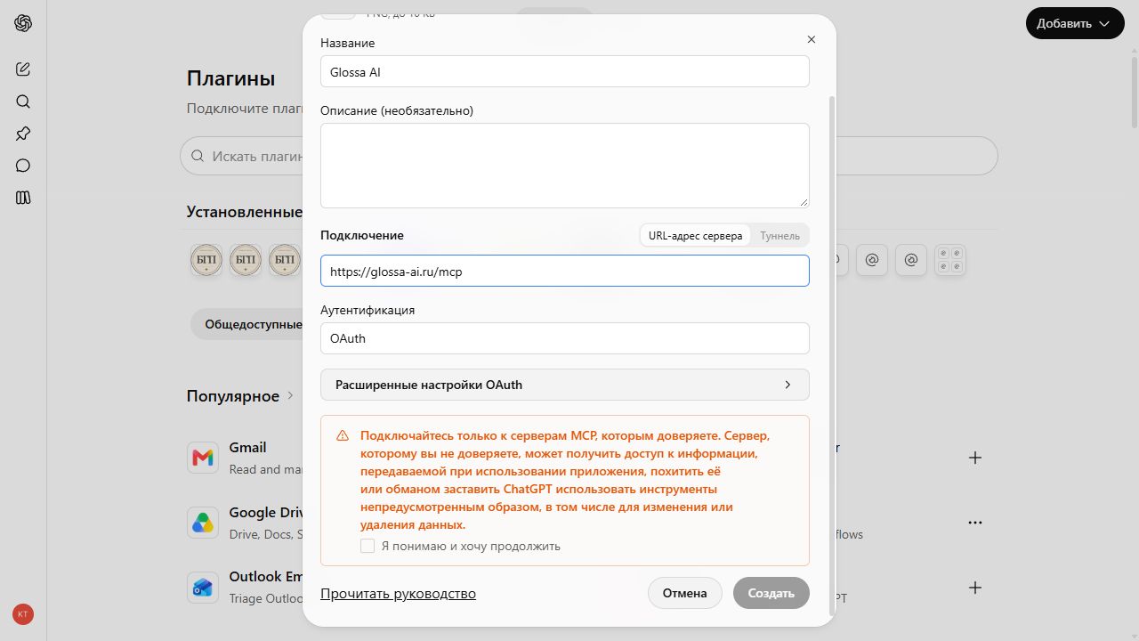The image size is (1139, 641).
Task: Open chats using the speech bubble icon
Action: [23, 166]
